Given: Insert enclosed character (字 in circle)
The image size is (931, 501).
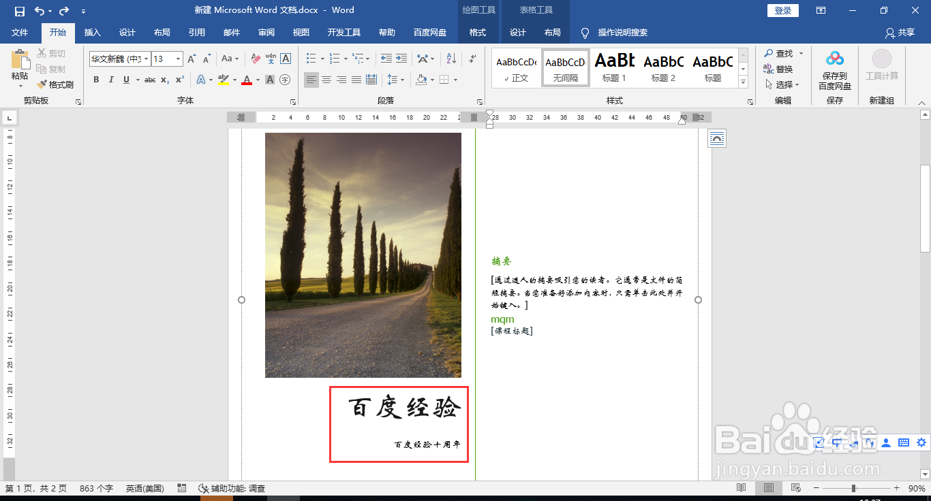Looking at the screenshot, I should [x=285, y=80].
